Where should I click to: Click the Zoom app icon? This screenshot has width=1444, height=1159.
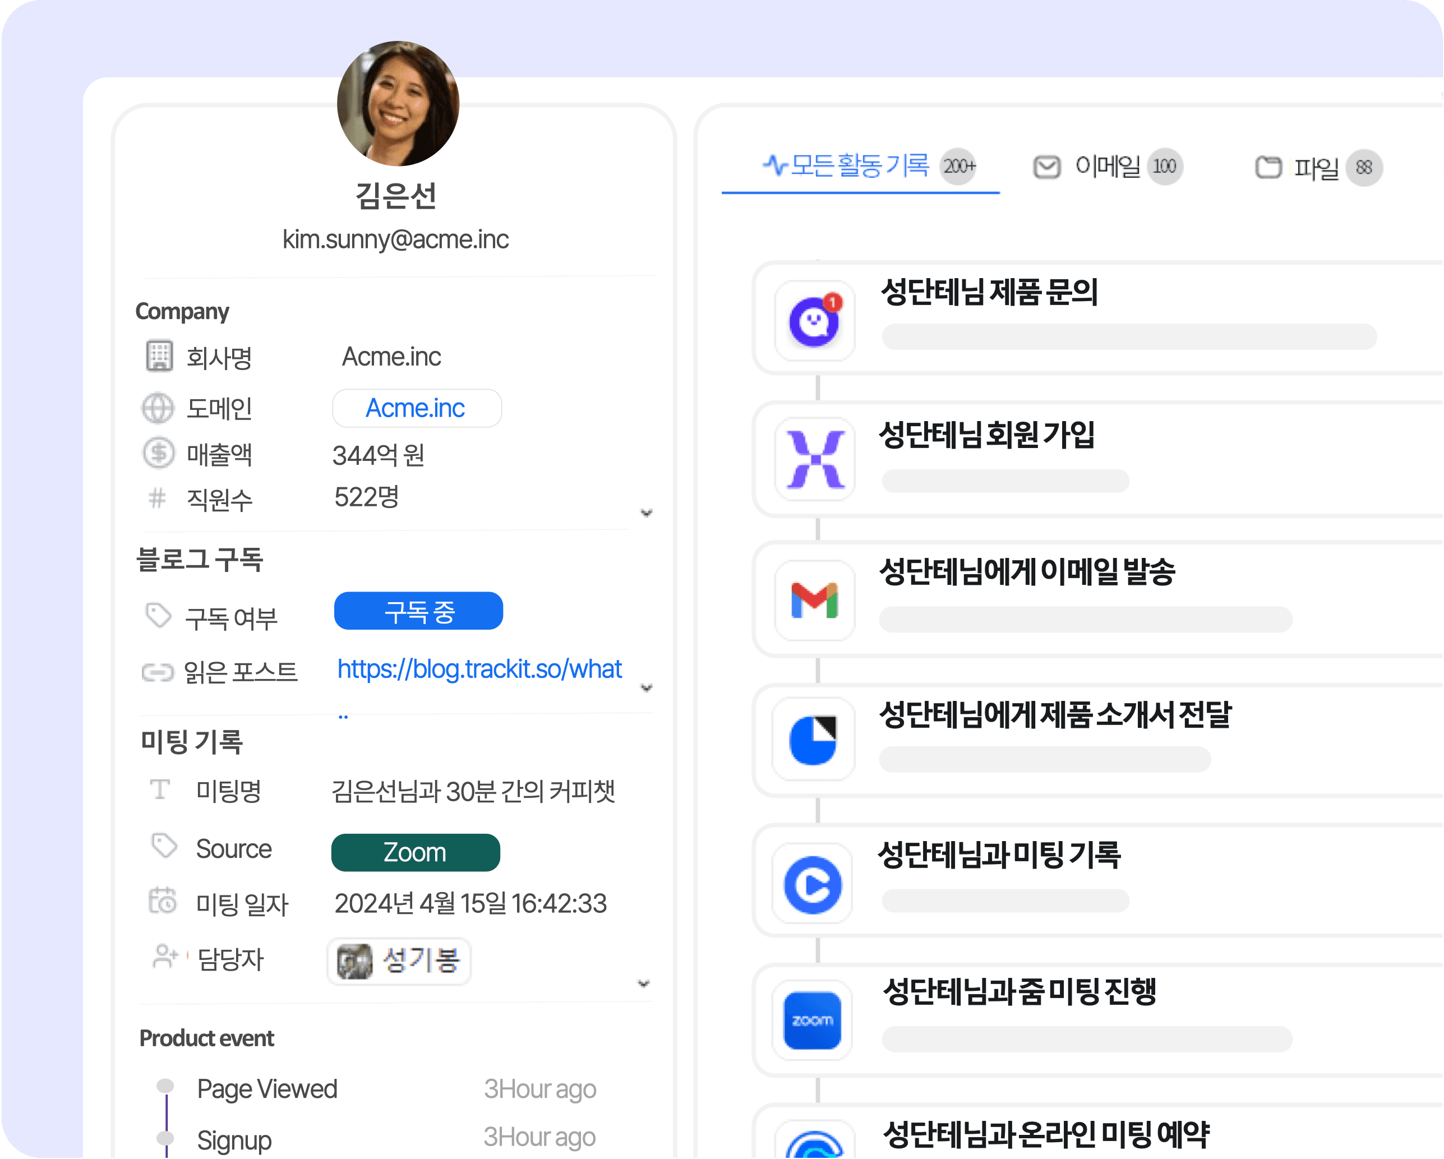click(x=813, y=1021)
